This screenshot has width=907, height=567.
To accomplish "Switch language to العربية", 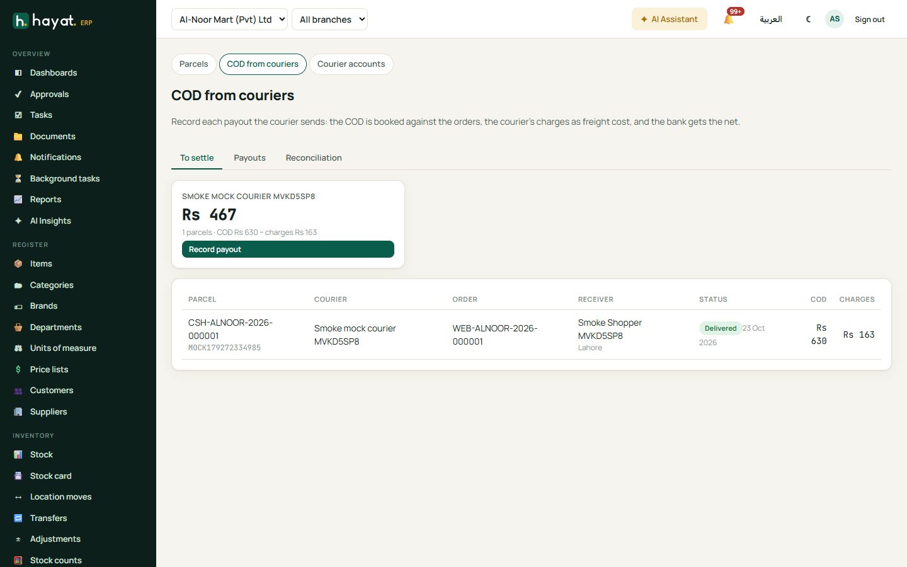I will coord(770,20).
